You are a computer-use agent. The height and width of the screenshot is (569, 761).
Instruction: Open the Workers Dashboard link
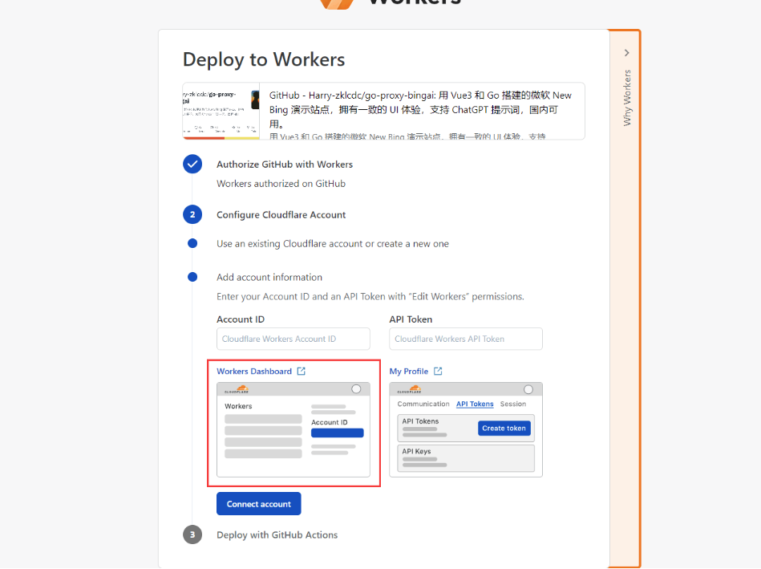[x=254, y=372]
